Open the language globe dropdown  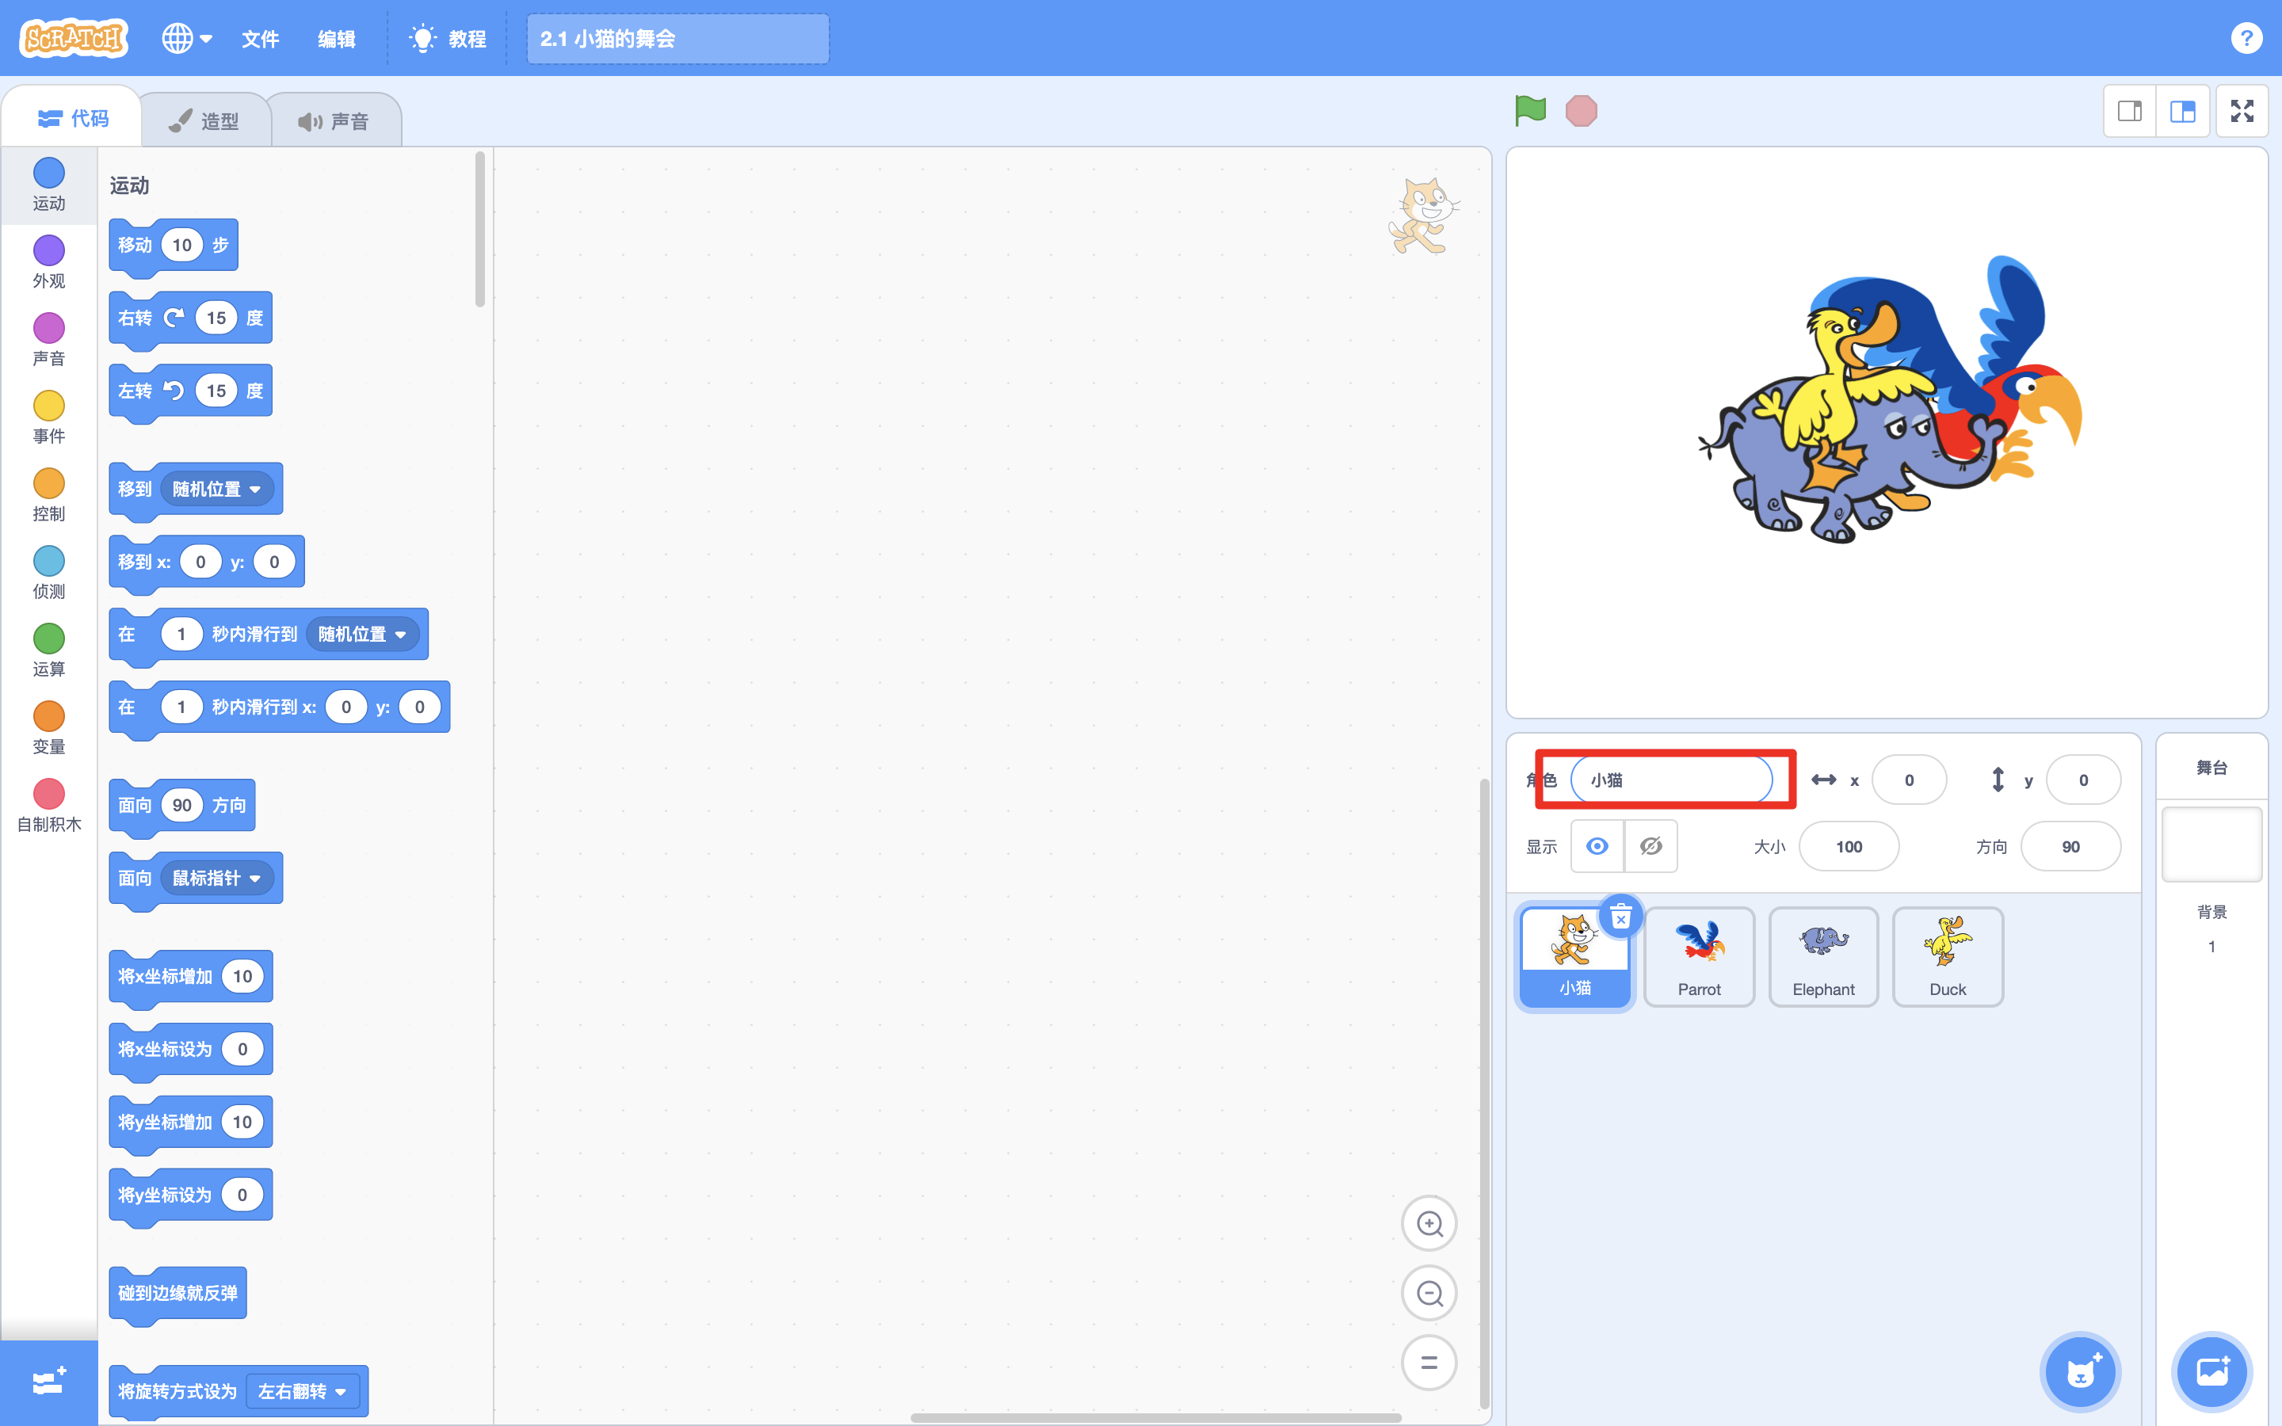(x=187, y=39)
